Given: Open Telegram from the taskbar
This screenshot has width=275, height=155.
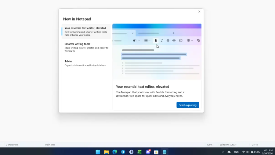Looking at the screenshot, I should coord(123,152).
